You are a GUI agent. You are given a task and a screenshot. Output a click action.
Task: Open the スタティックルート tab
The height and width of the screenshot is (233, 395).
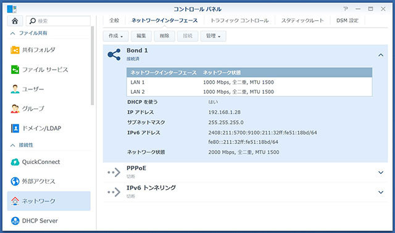click(x=302, y=20)
